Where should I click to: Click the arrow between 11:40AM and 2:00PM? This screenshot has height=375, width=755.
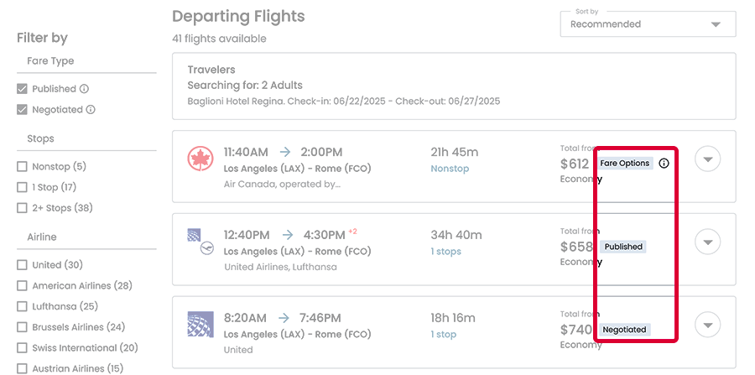coord(285,152)
